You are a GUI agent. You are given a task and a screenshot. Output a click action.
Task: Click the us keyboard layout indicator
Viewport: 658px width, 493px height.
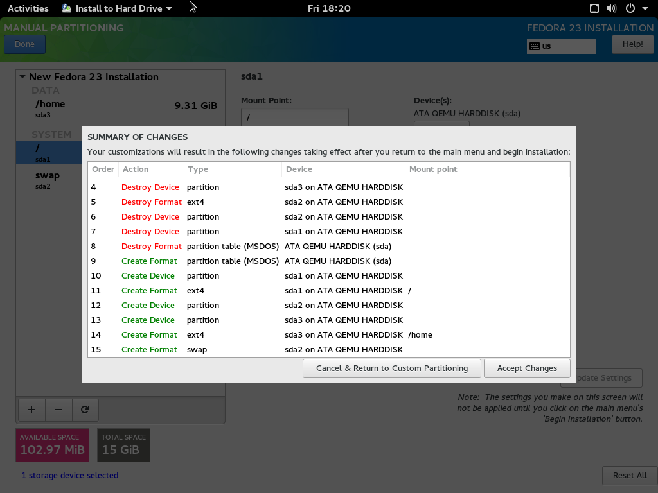(561, 46)
